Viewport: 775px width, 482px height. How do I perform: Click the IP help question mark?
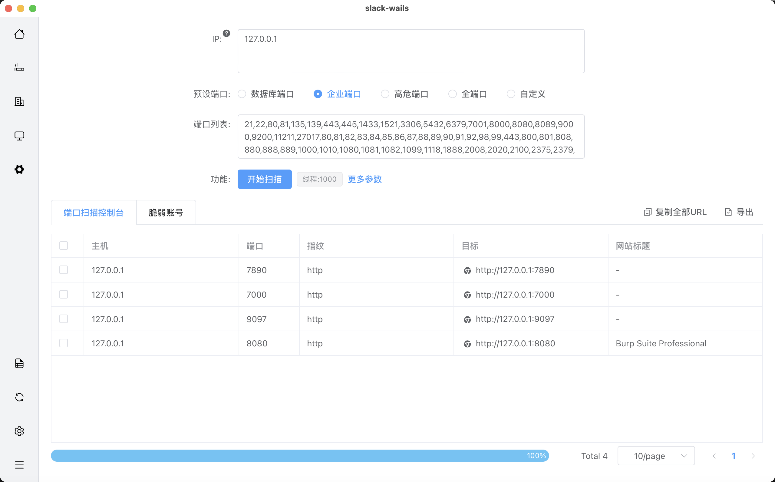[226, 34]
